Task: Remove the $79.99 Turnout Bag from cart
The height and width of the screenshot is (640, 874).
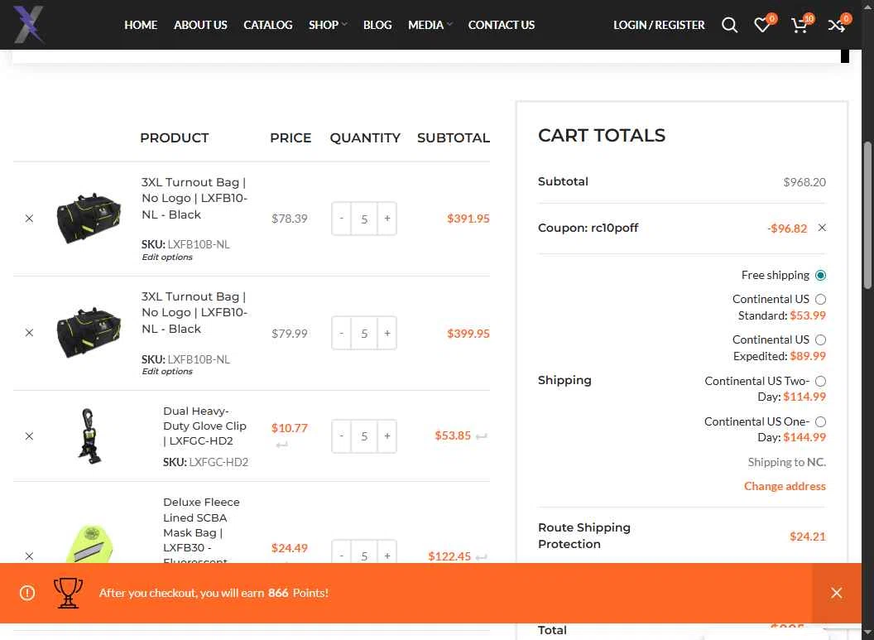Action: pos(30,333)
